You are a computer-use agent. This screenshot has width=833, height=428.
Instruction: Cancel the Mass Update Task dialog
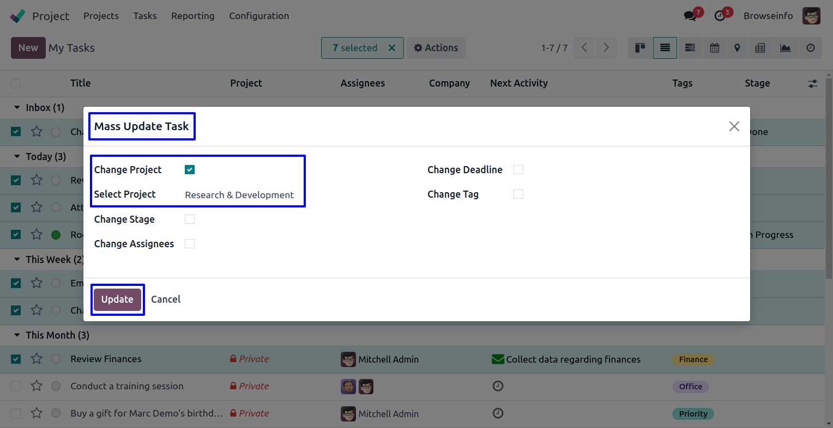click(166, 299)
